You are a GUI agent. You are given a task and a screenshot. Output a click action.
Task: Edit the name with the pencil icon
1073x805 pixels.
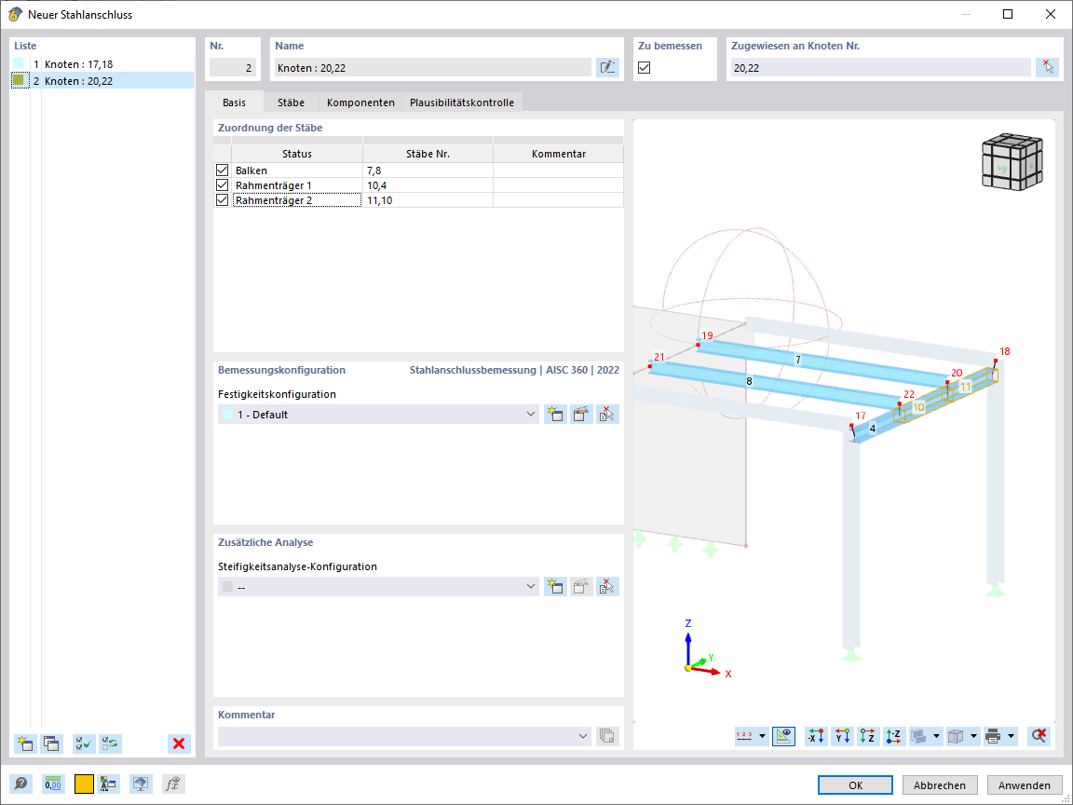607,67
